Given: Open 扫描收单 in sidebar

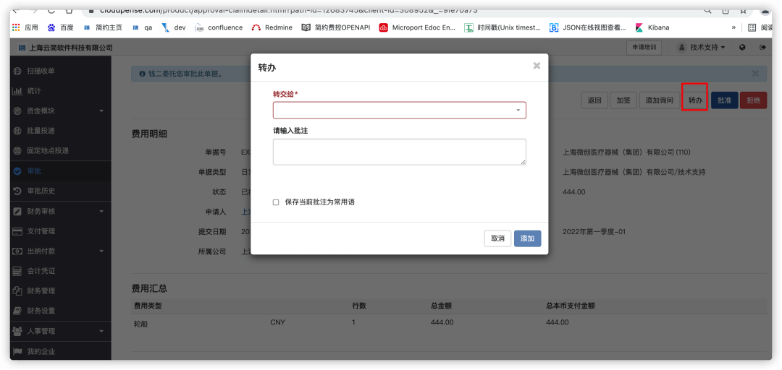Looking at the screenshot, I should click(60, 72).
